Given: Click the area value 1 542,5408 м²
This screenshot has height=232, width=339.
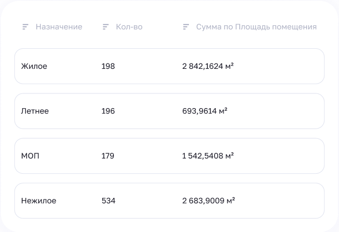Looking at the screenshot, I should click(208, 156).
